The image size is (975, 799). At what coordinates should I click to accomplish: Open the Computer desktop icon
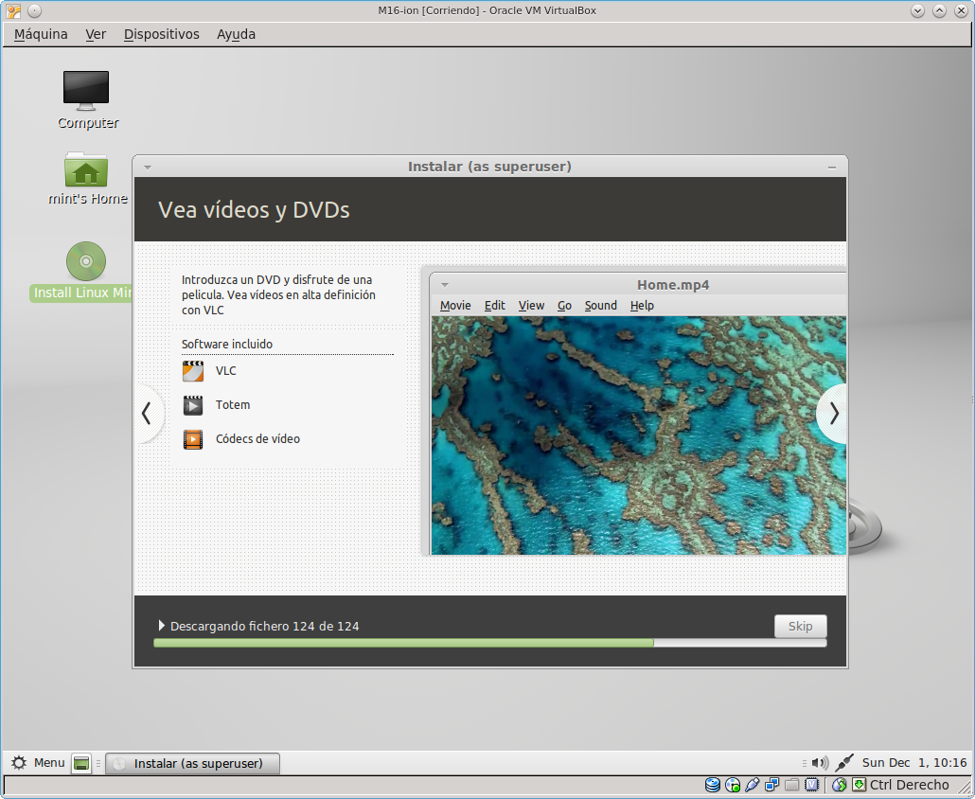click(x=86, y=91)
